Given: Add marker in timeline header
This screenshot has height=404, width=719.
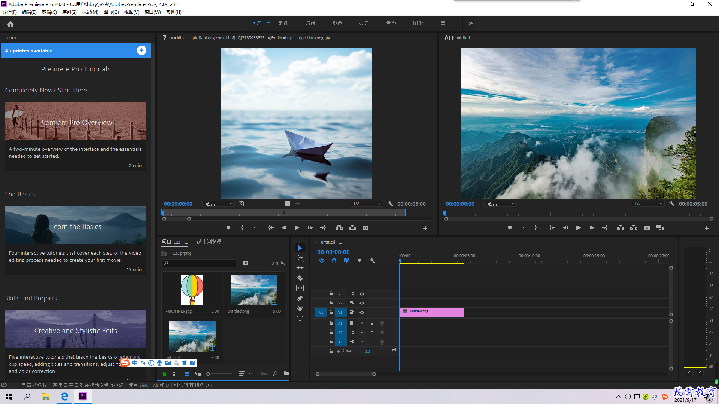Looking at the screenshot, I should 359,260.
